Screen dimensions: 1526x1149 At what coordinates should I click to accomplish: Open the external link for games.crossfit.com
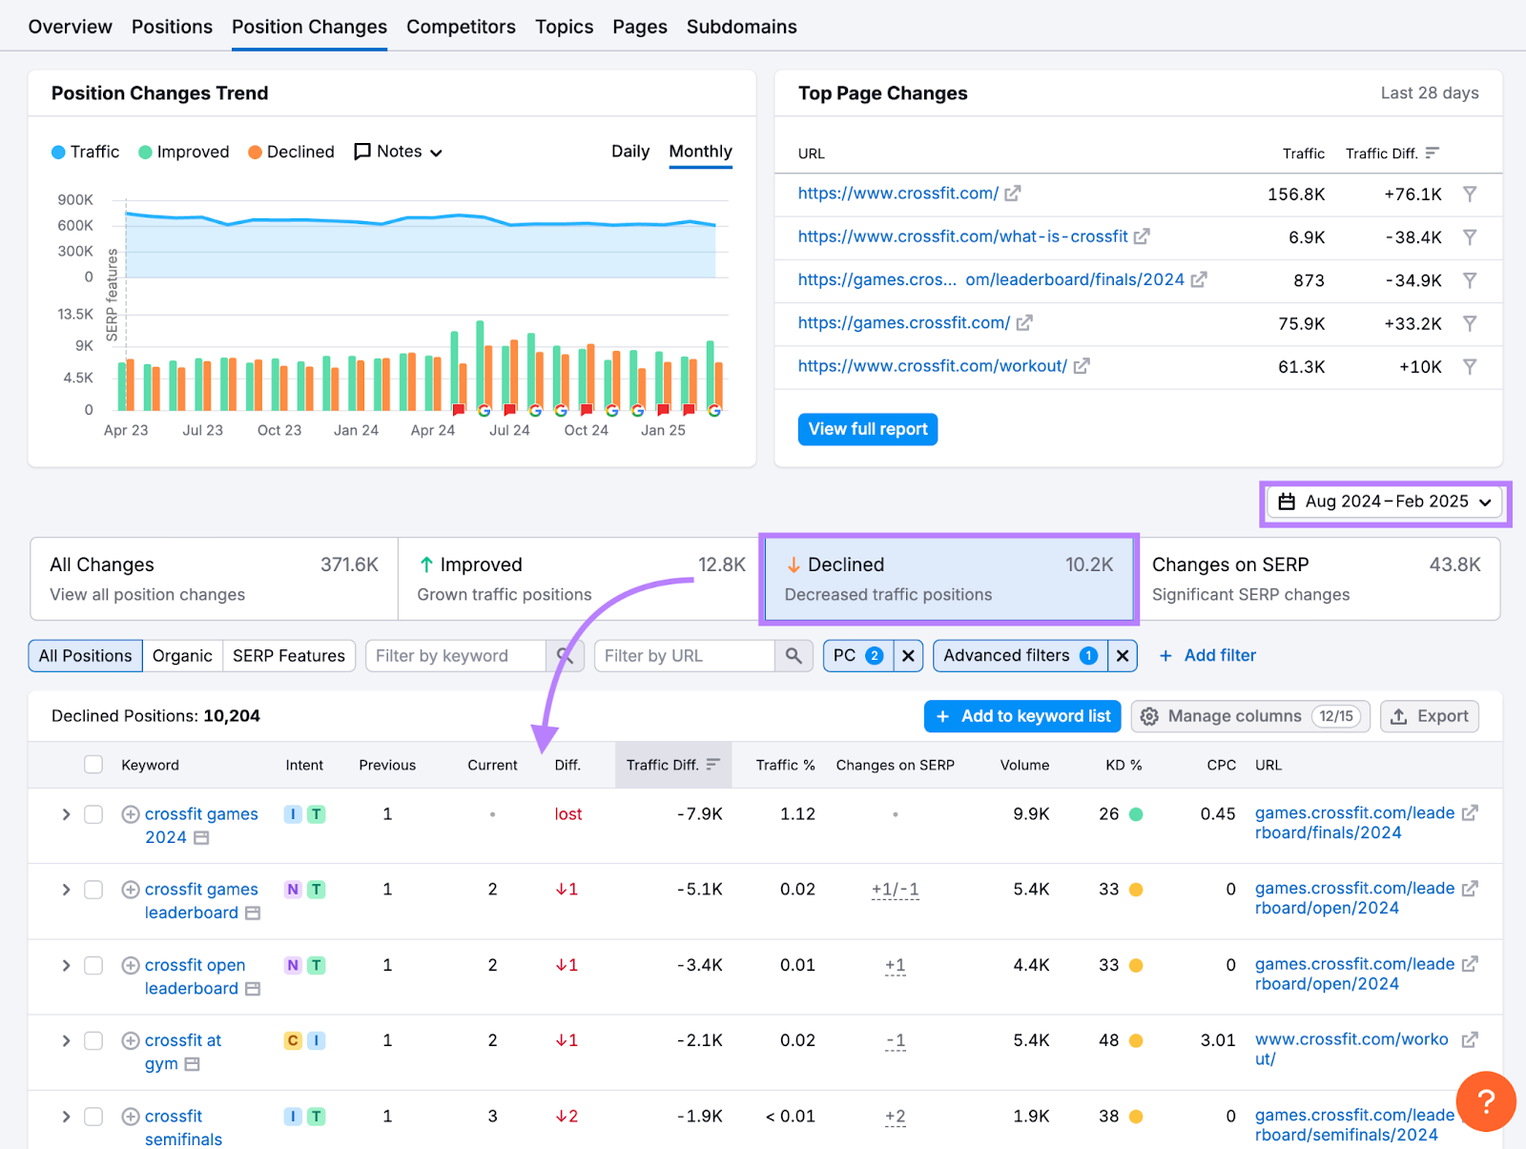tap(1024, 323)
